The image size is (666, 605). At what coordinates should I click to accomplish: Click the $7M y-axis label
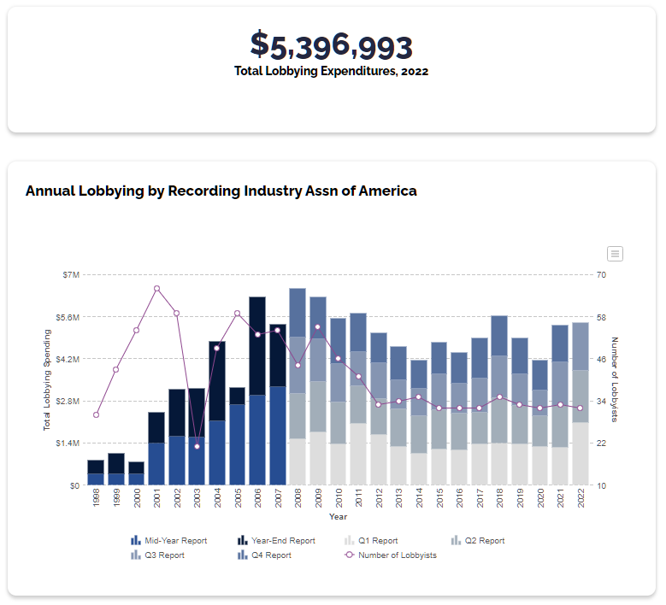click(71, 274)
